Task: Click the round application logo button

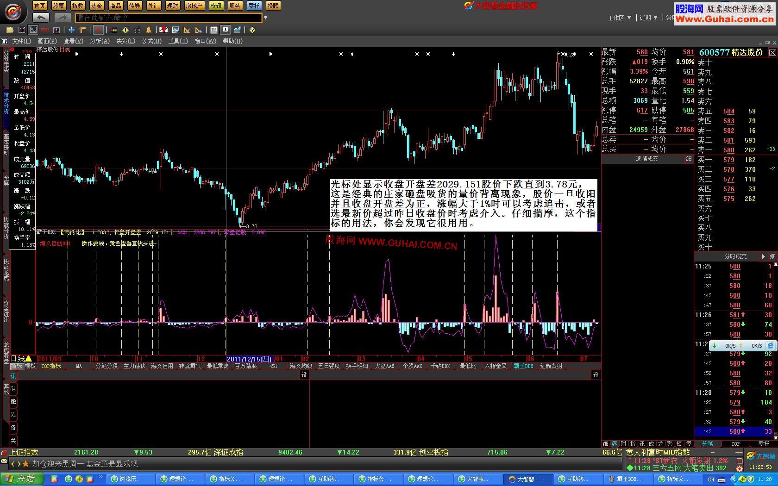Action: [14, 11]
